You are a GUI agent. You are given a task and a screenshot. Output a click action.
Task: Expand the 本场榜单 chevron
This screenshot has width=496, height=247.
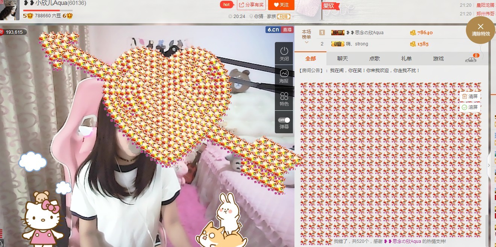pyautogui.click(x=306, y=42)
